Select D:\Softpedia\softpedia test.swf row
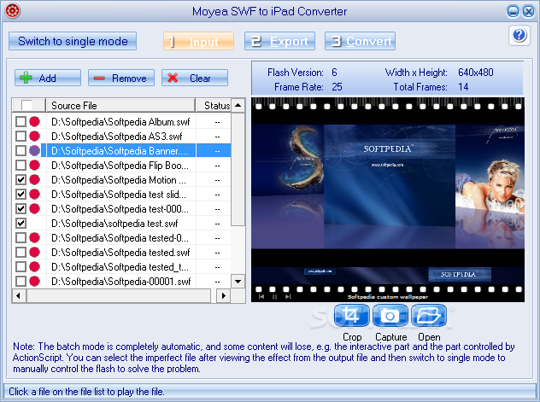540x402 pixels. pyautogui.click(x=120, y=224)
